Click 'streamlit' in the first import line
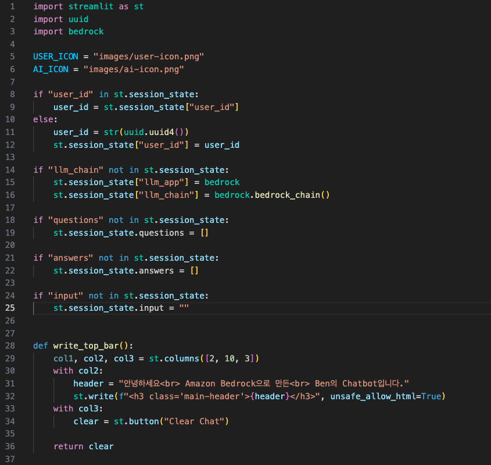This screenshot has width=491, height=465. pyautogui.click(x=91, y=6)
